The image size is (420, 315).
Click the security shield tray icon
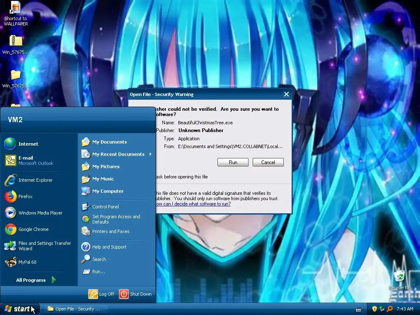tap(374, 309)
